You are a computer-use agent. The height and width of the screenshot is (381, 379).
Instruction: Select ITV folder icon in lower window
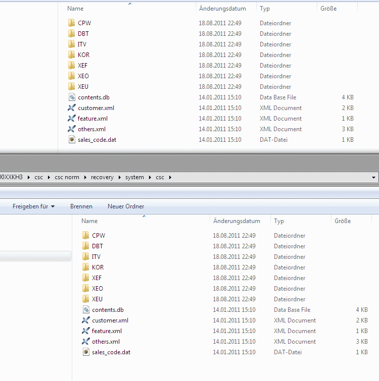[x=85, y=256]
